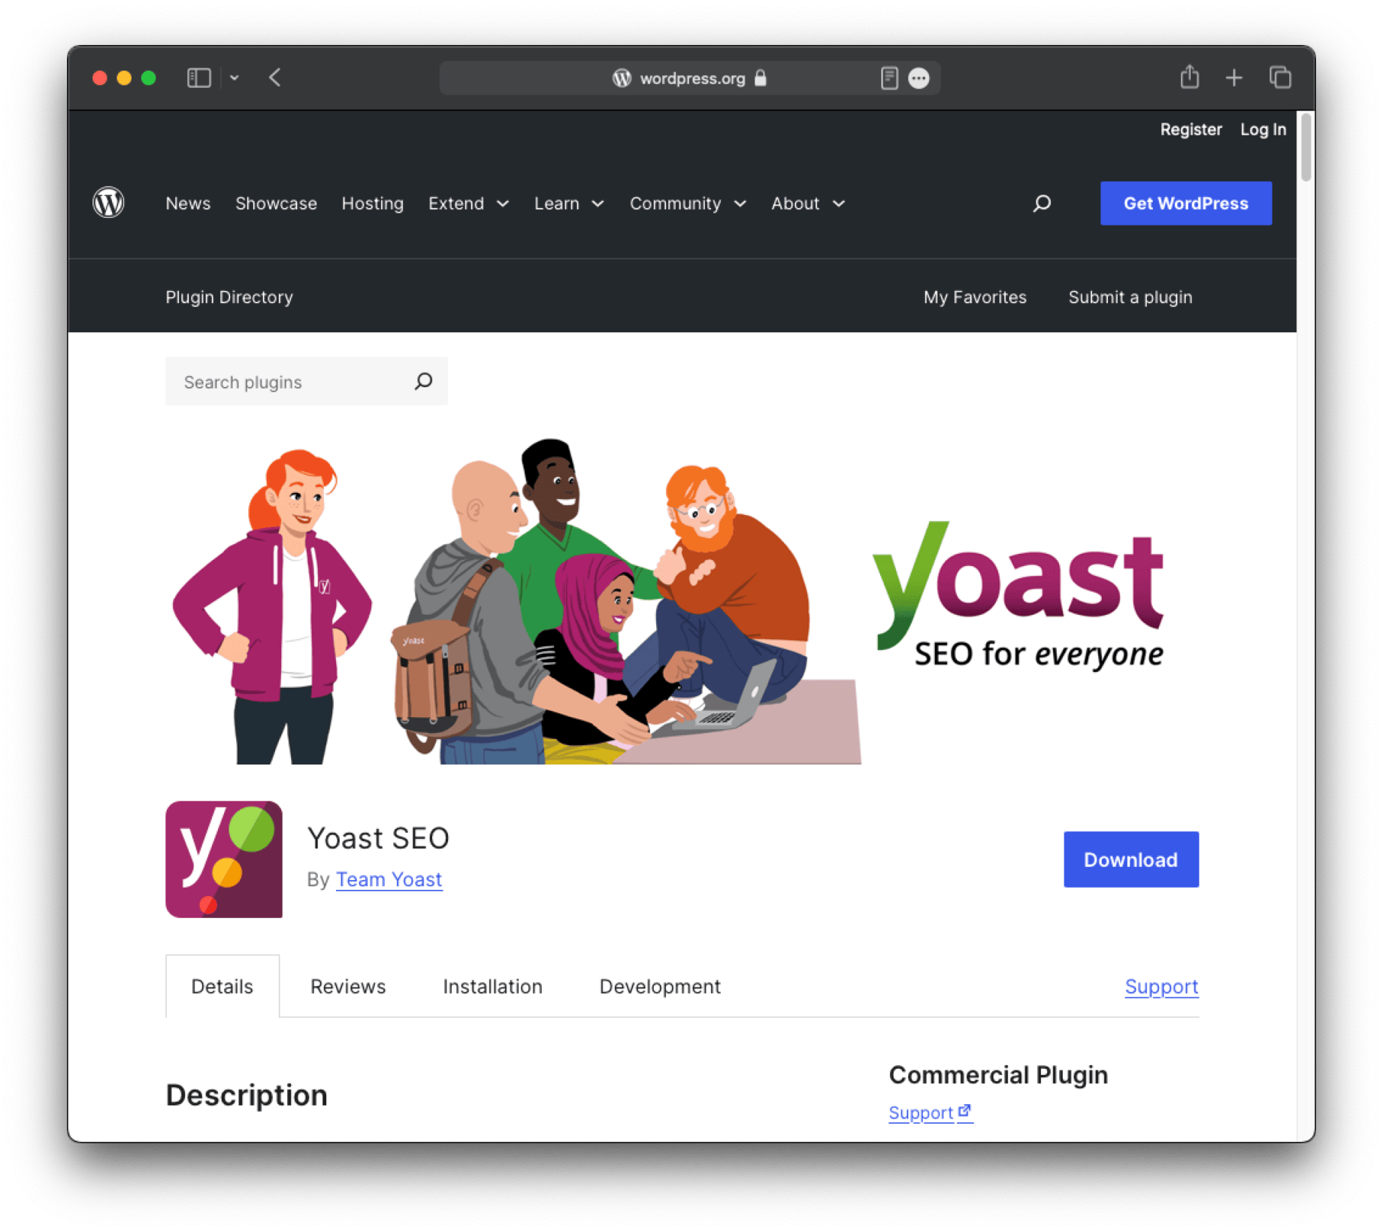Open Reader view from the address bar
The width and height of the screenshot is (1383, 1232).
click(x=888, y=77)
